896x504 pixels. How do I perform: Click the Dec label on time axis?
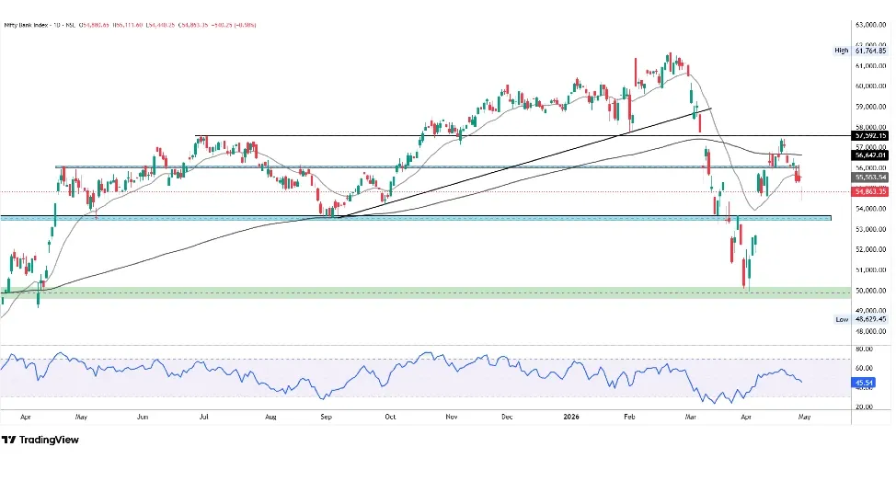coord(507,417)
